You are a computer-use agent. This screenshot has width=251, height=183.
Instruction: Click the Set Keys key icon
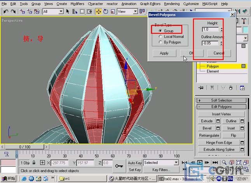(x=119, y=166)
